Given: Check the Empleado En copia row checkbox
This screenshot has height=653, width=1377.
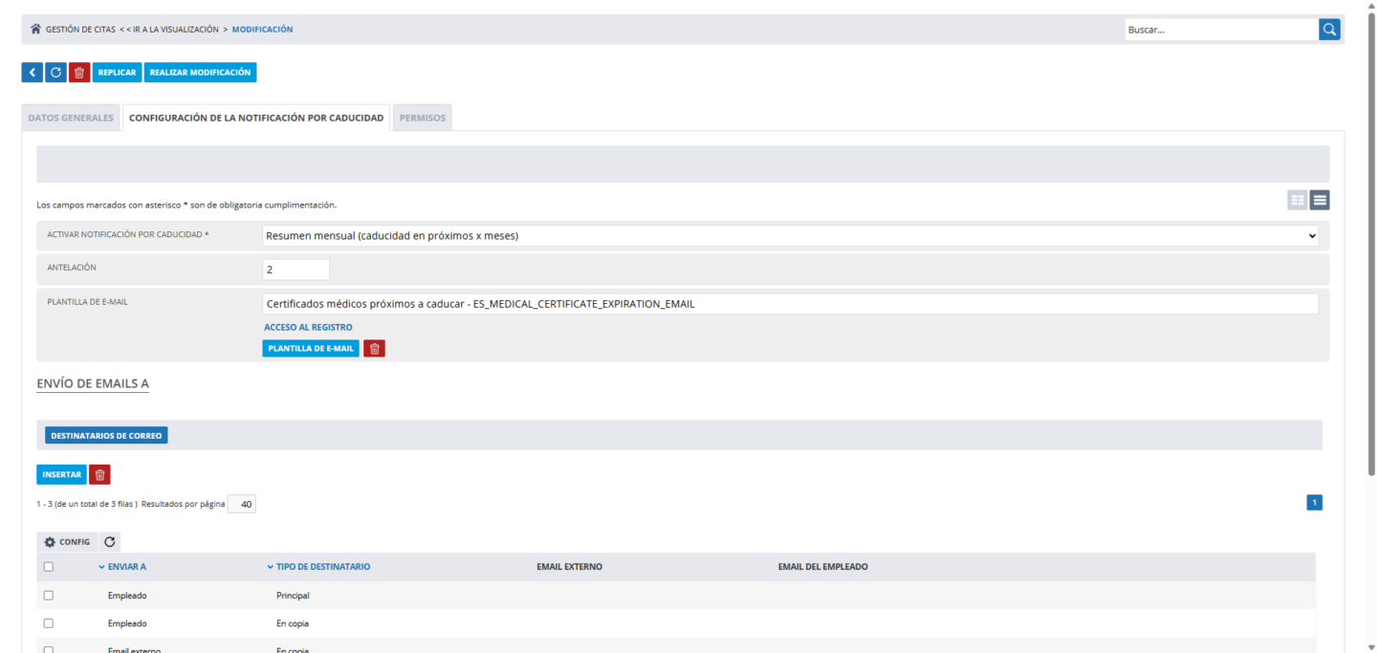Looking at the screenshot, I should tap(49, 623).
